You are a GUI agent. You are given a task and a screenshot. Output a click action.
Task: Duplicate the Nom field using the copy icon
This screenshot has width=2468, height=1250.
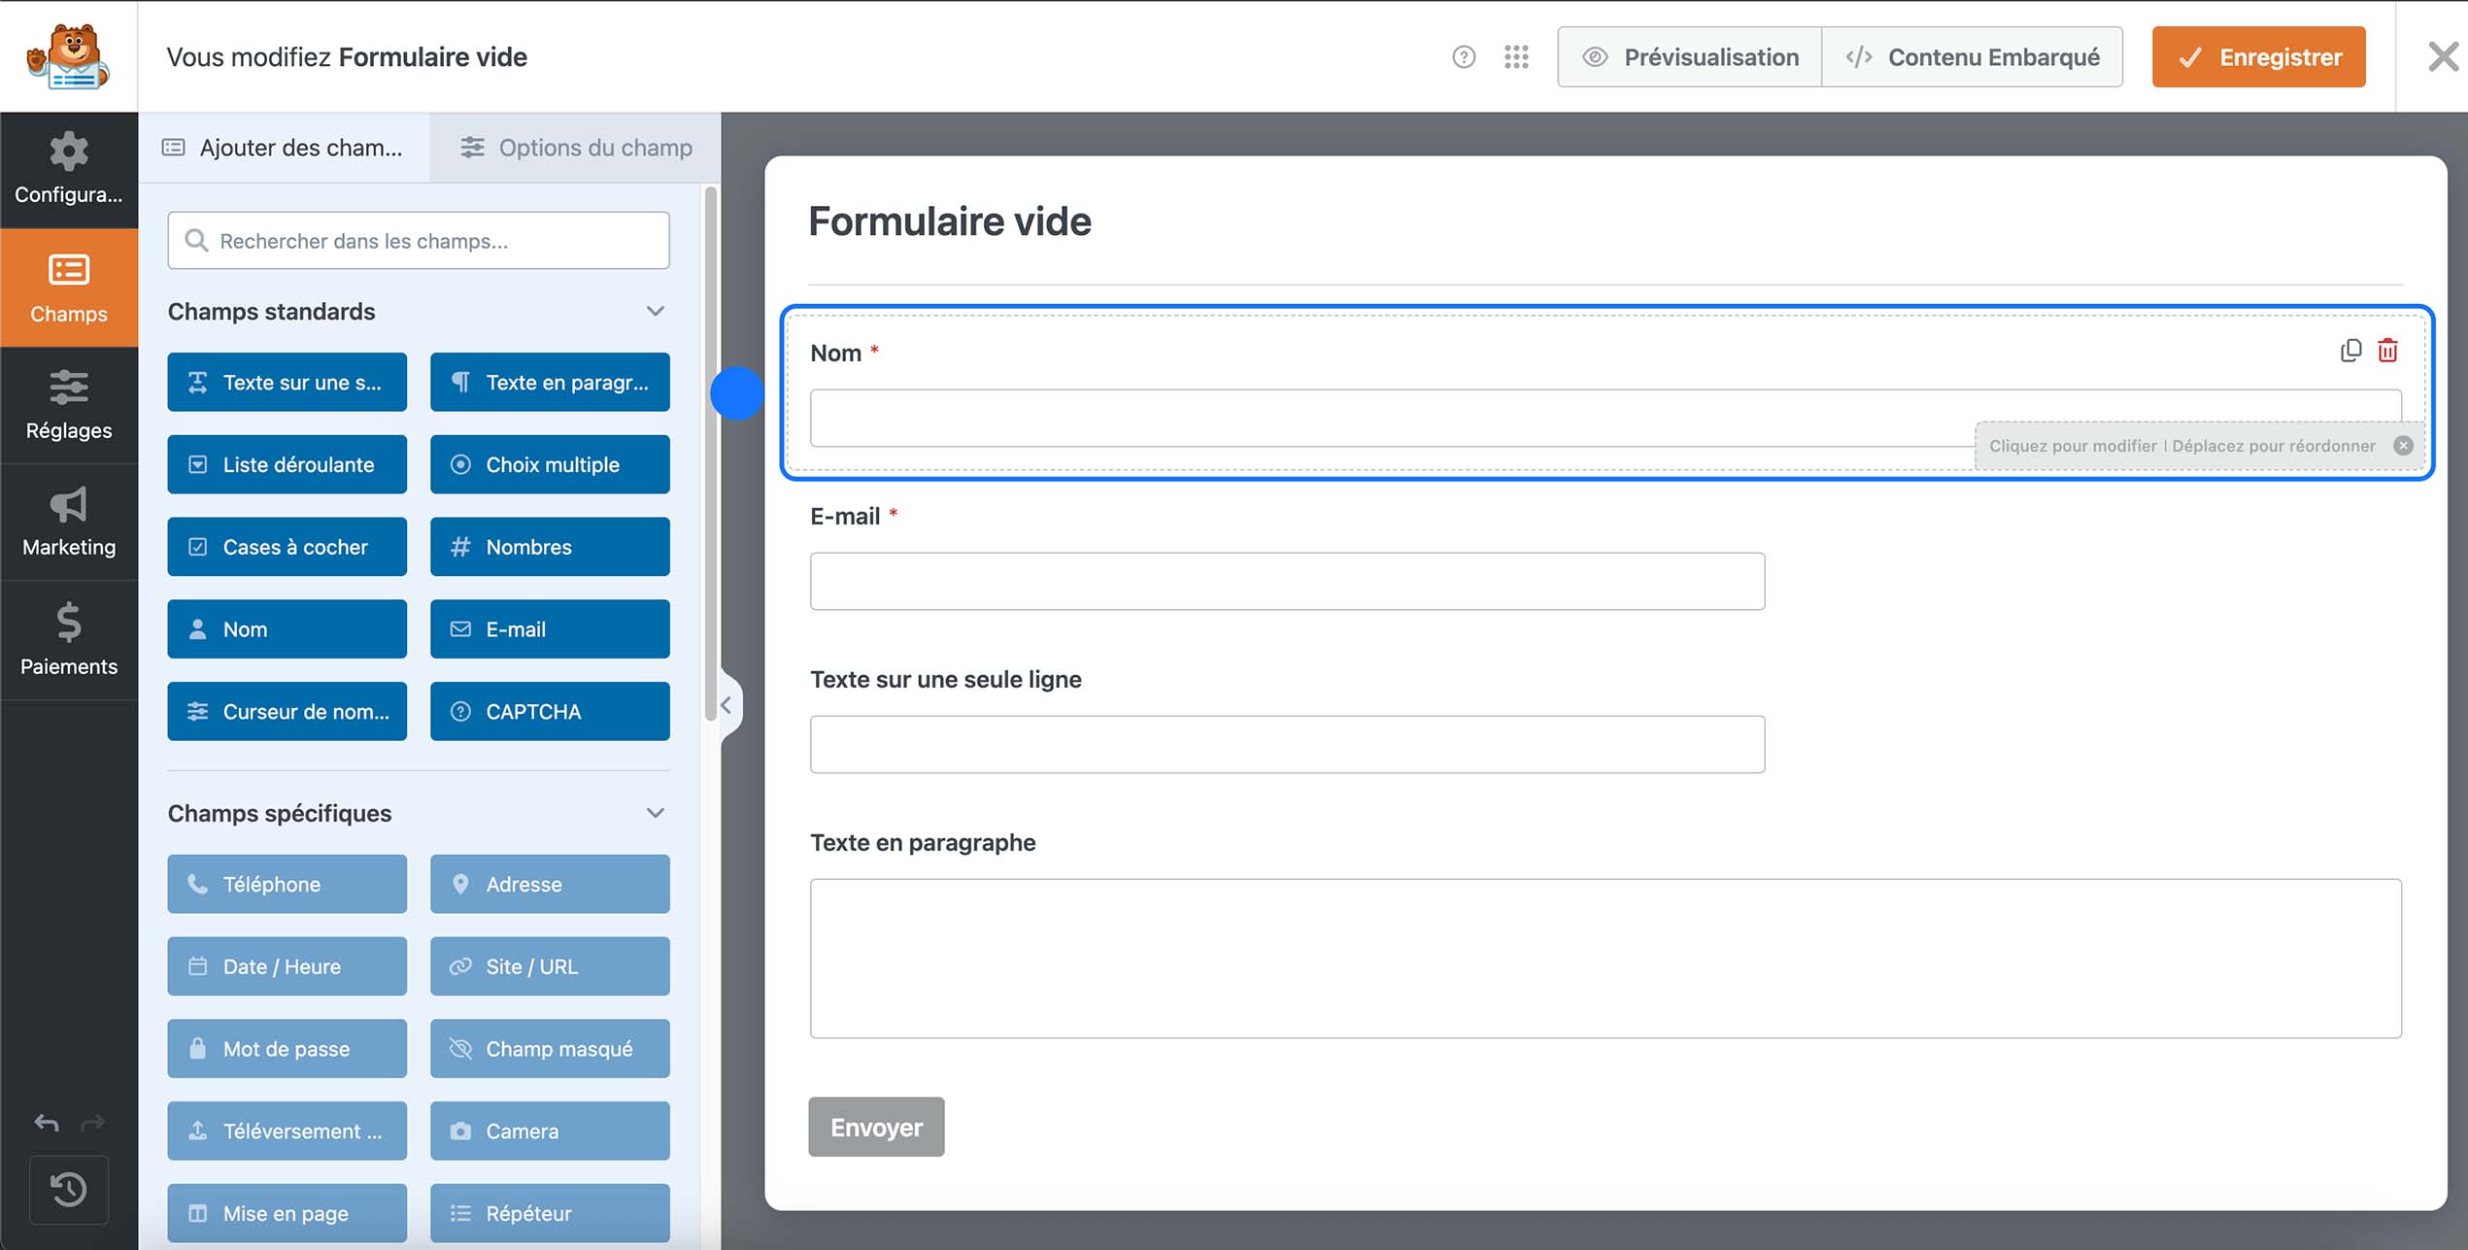2350,351
